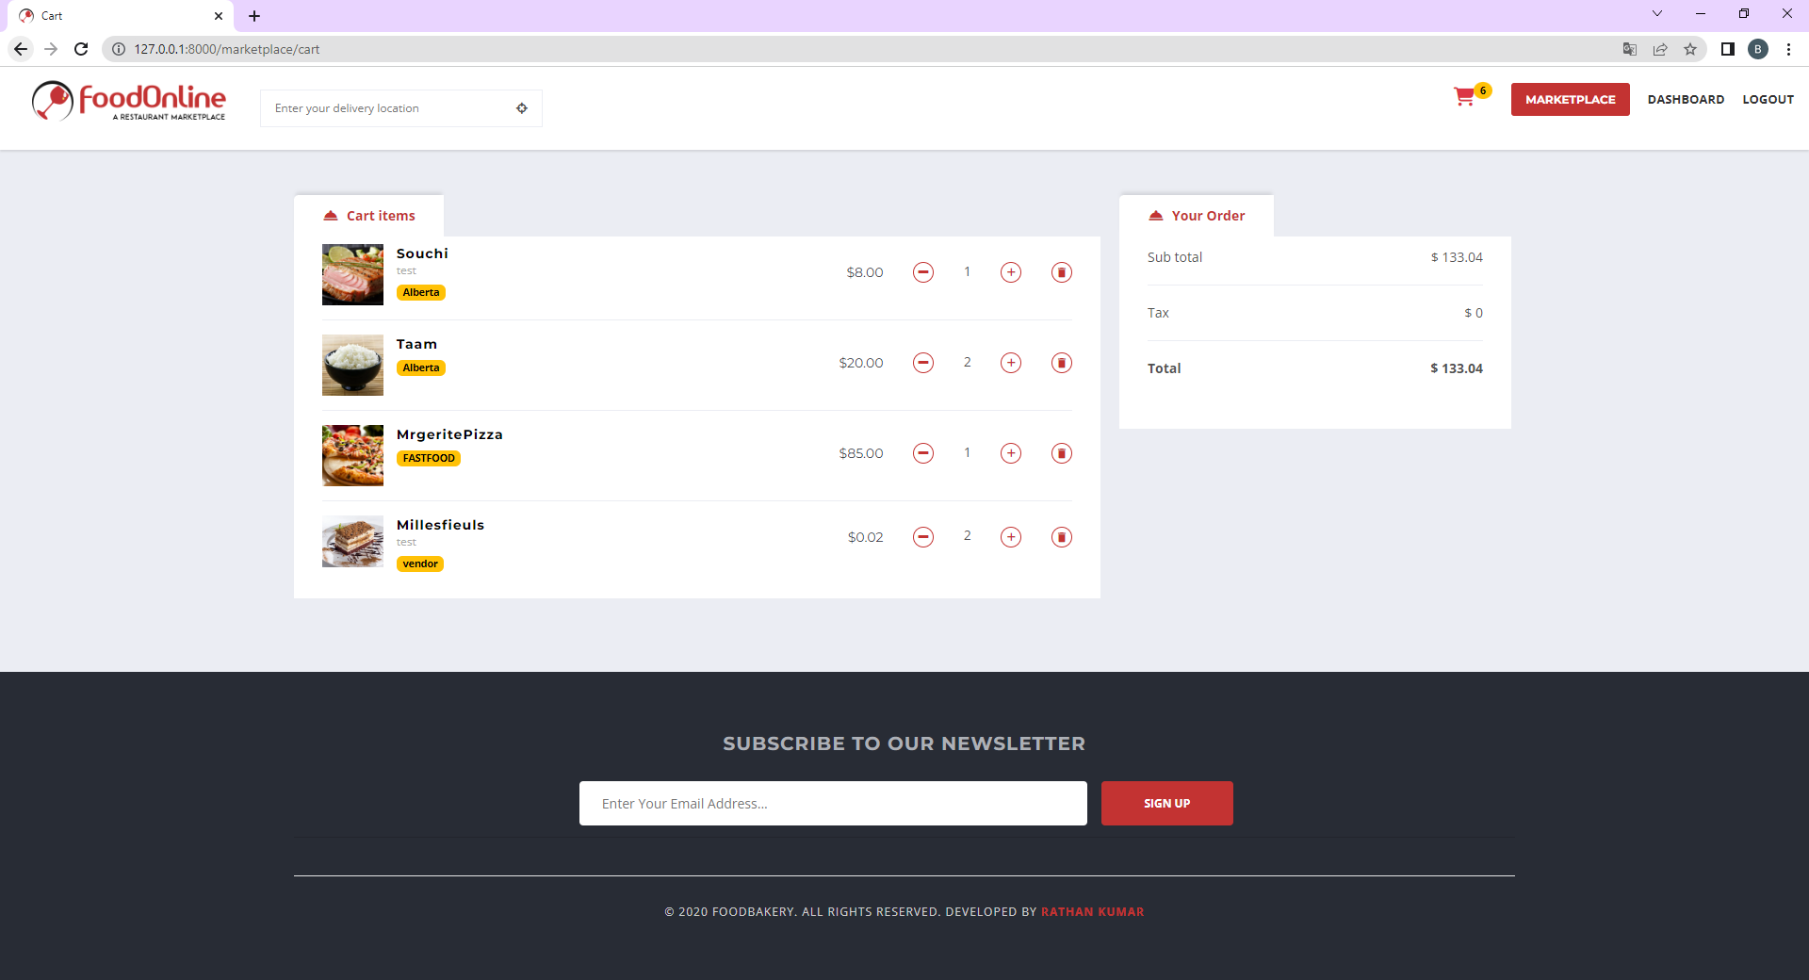Decrease Taam quantity with minus icon
This screenshot has width=1809, height=980.
[922, 363]
